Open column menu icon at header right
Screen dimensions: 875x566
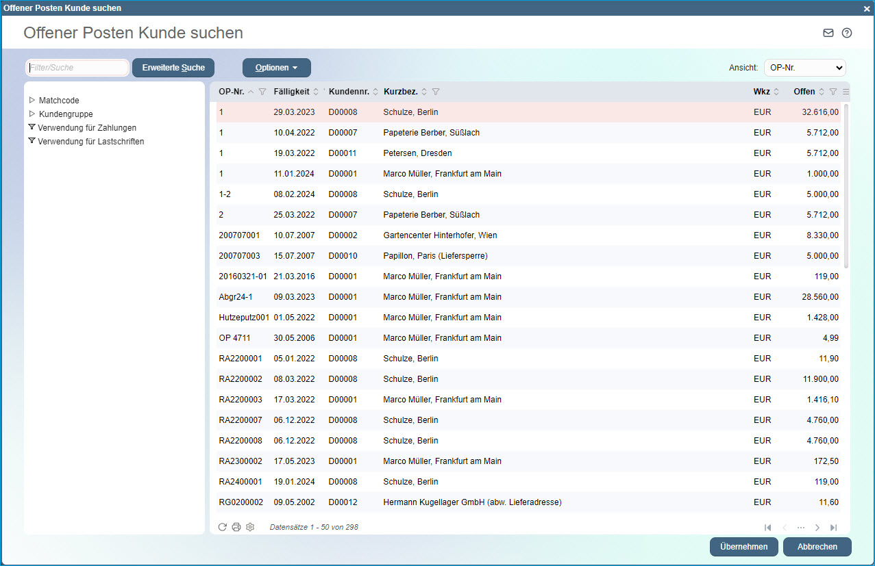point(846,92)
